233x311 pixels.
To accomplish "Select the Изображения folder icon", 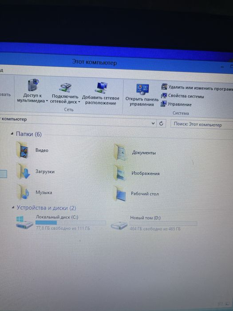I will click(x=120, y=173).
